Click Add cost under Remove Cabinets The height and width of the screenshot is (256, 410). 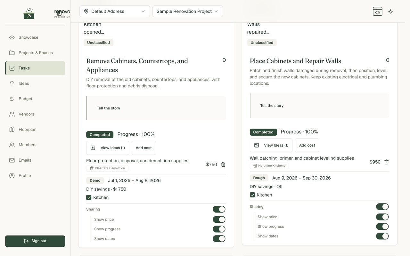click(144, 148)
